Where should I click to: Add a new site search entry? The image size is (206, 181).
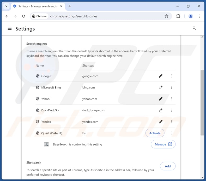pyautogui.click(x=168, y=166)
